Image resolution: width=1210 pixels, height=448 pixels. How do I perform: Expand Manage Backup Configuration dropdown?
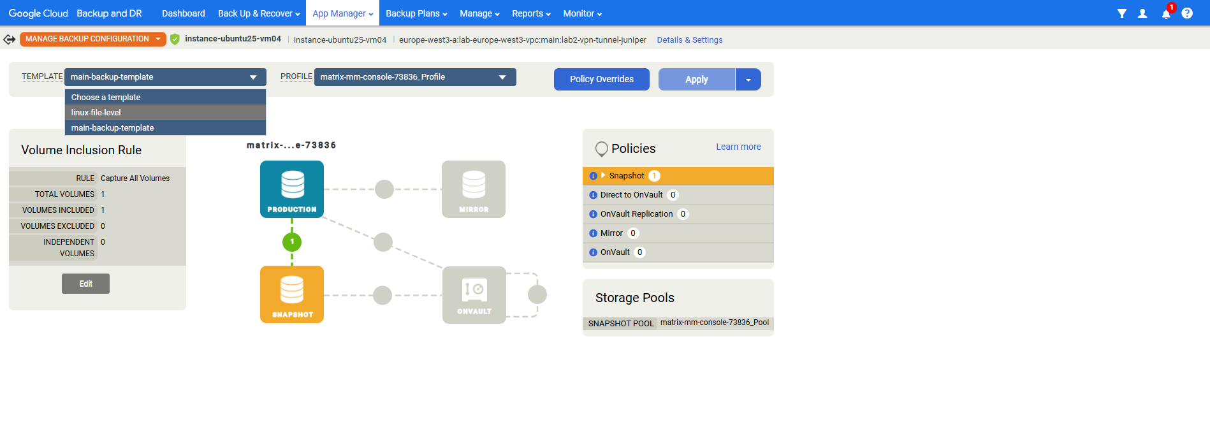click(x=158, y=39)
